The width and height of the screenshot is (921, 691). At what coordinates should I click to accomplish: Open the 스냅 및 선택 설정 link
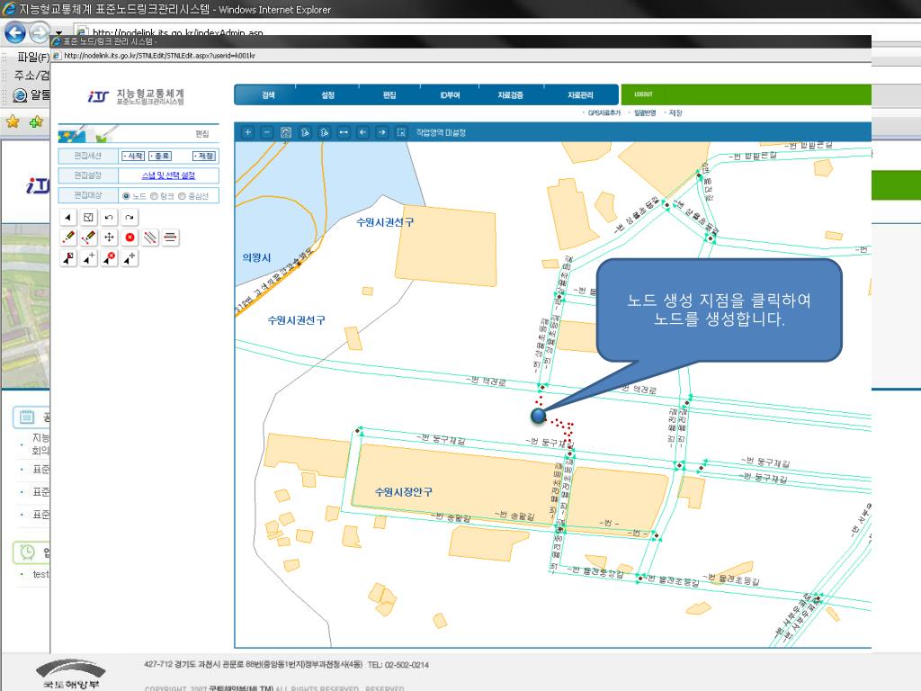(x=168, y=175)
